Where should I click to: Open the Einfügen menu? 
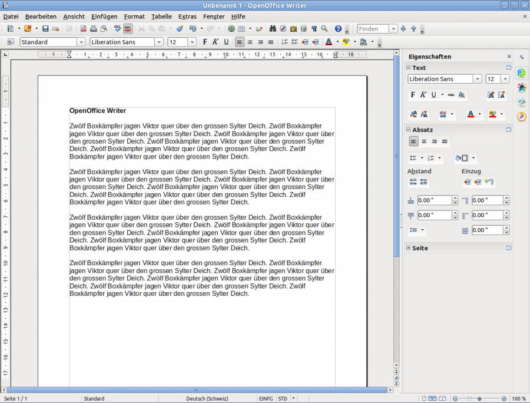pos(104,16)
